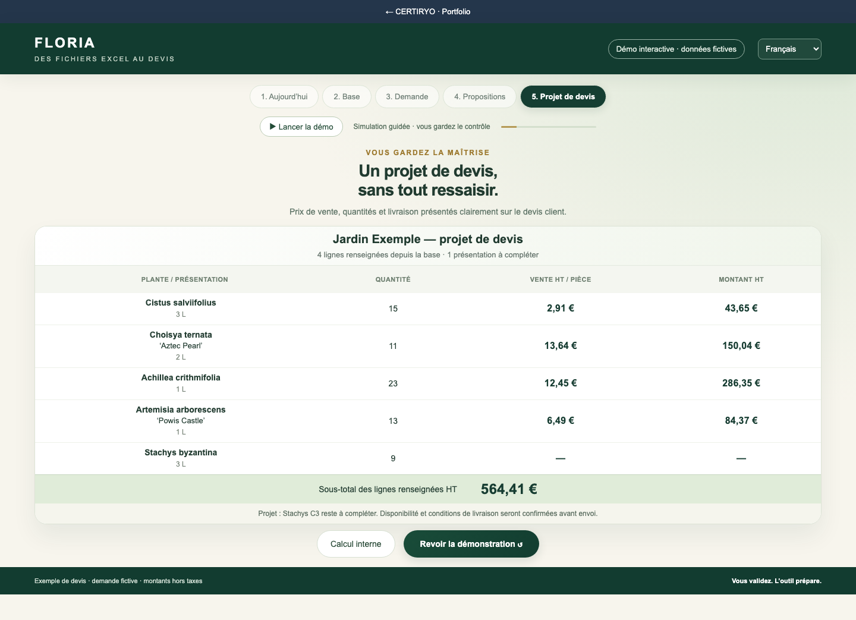
Task: Open the 3. Demande step
Action: [x=407, y=96]
